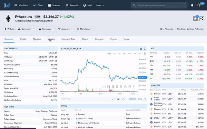The image size is (207, 129).
Task: Select 3M chart timeframe
Action: [x=124, y=53]
